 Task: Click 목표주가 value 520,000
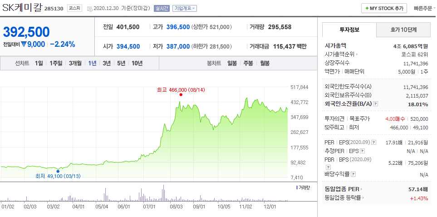point(419,119)
